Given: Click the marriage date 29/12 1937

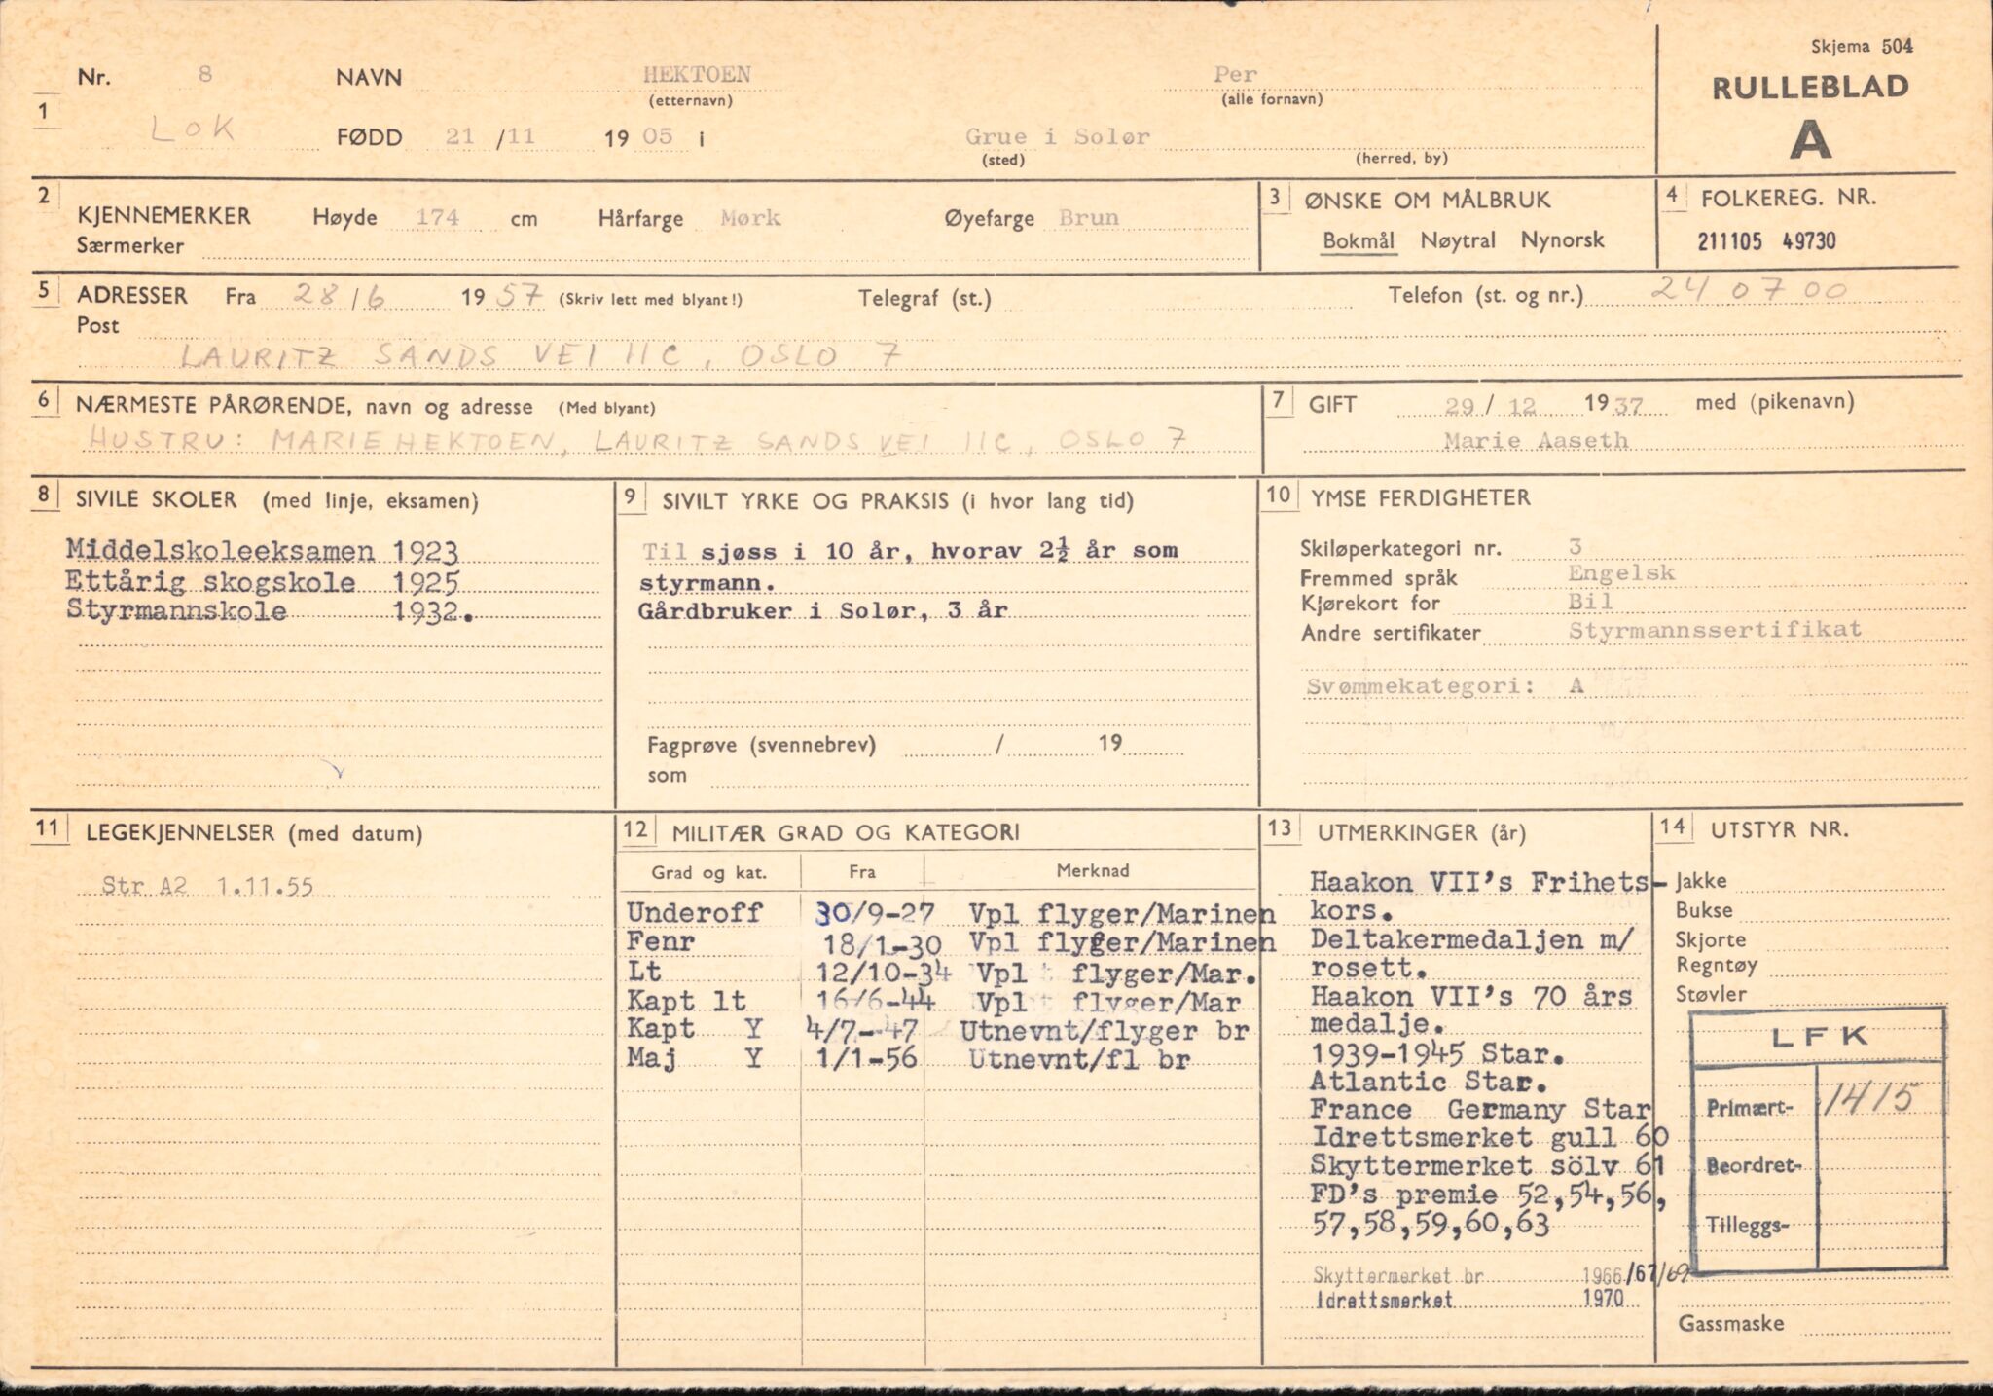Looking at the screenshot, I should pos(1543,406).
